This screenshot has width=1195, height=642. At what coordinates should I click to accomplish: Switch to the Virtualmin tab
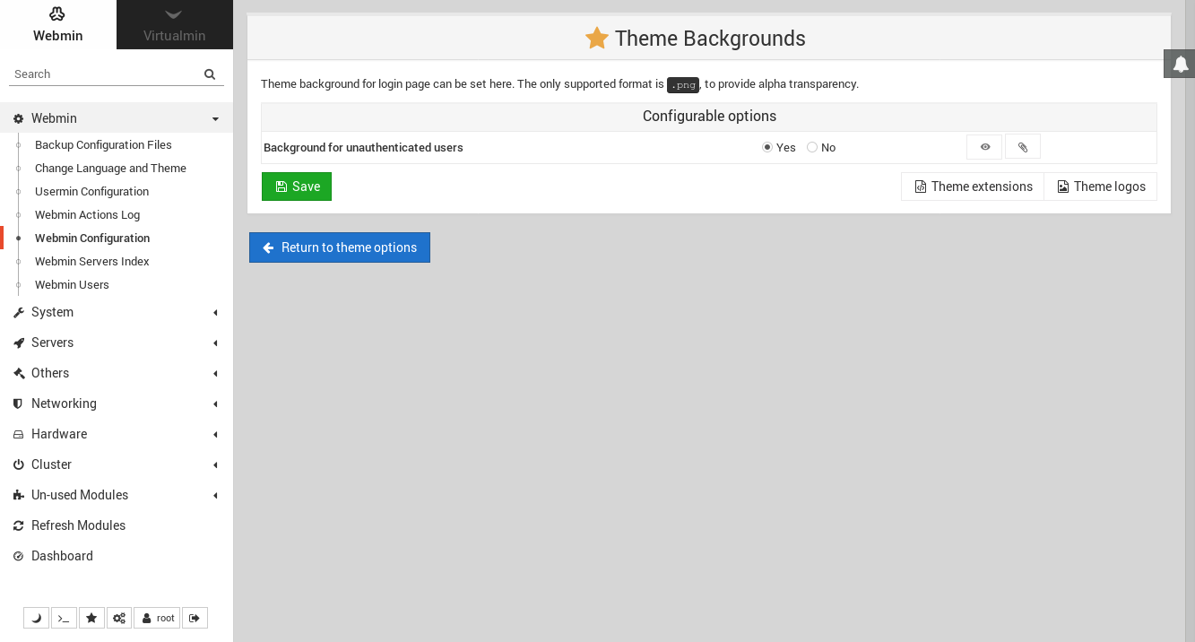pos(174,24)
